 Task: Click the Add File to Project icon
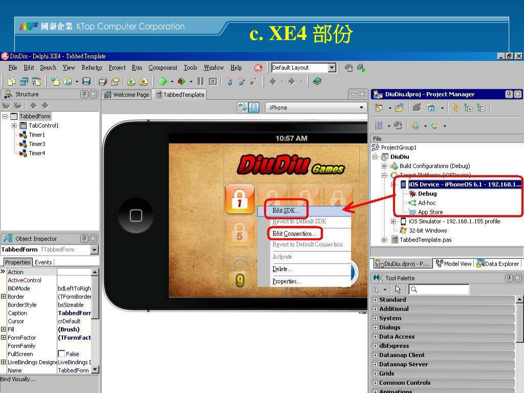click(132, 81)
